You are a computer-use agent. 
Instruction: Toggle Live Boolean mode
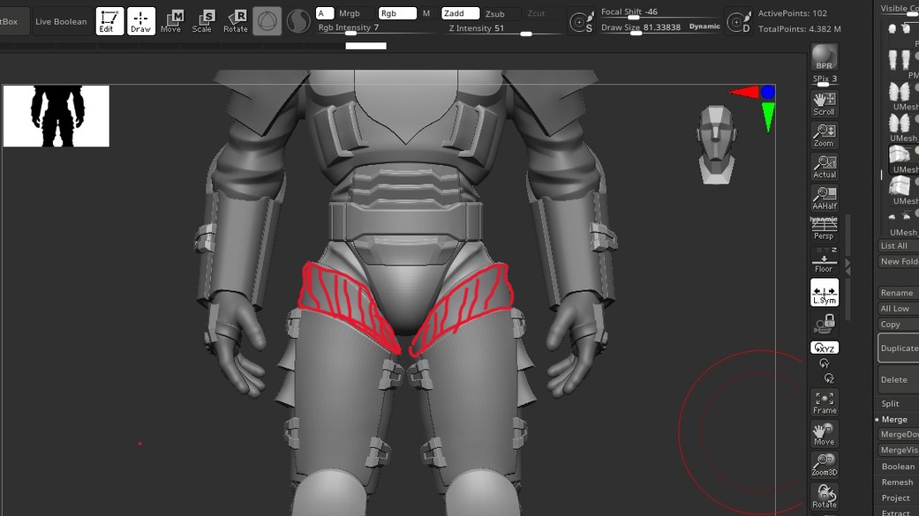(61, 22)
